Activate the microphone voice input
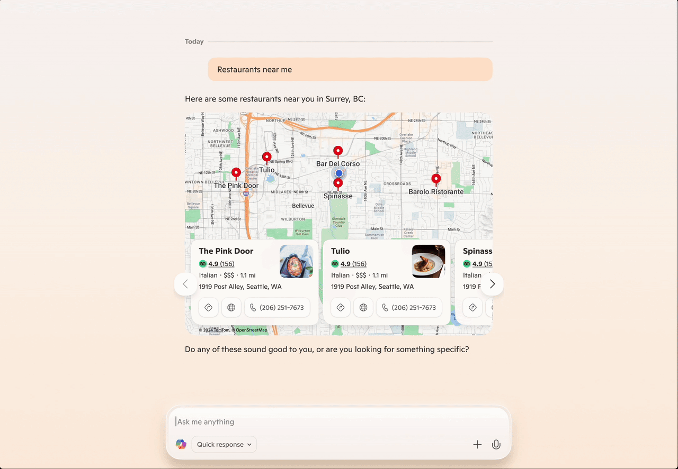678x469 pixels. 496,444
